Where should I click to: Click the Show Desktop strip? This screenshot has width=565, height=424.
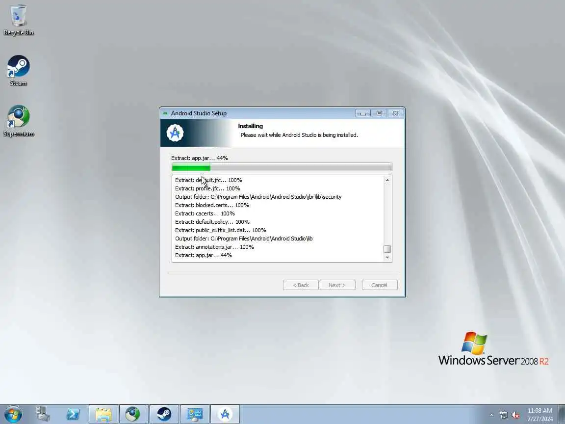[562, 414]
